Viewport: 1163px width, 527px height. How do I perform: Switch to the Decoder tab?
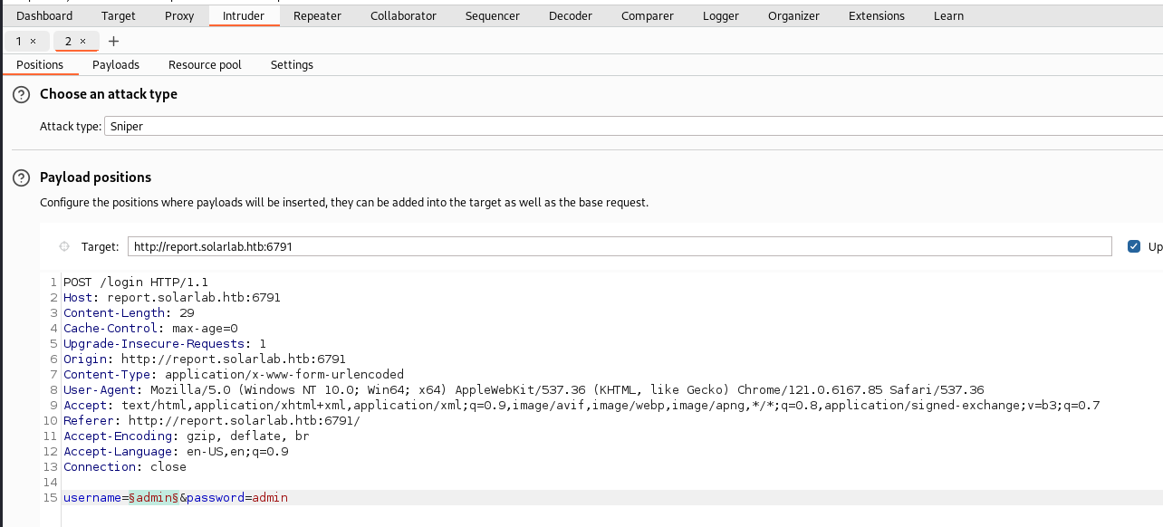pos(571,16)
